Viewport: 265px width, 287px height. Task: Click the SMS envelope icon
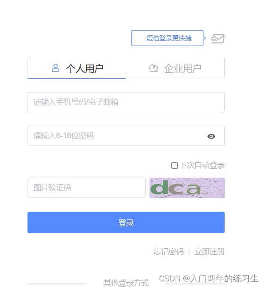tap(217, 39)
